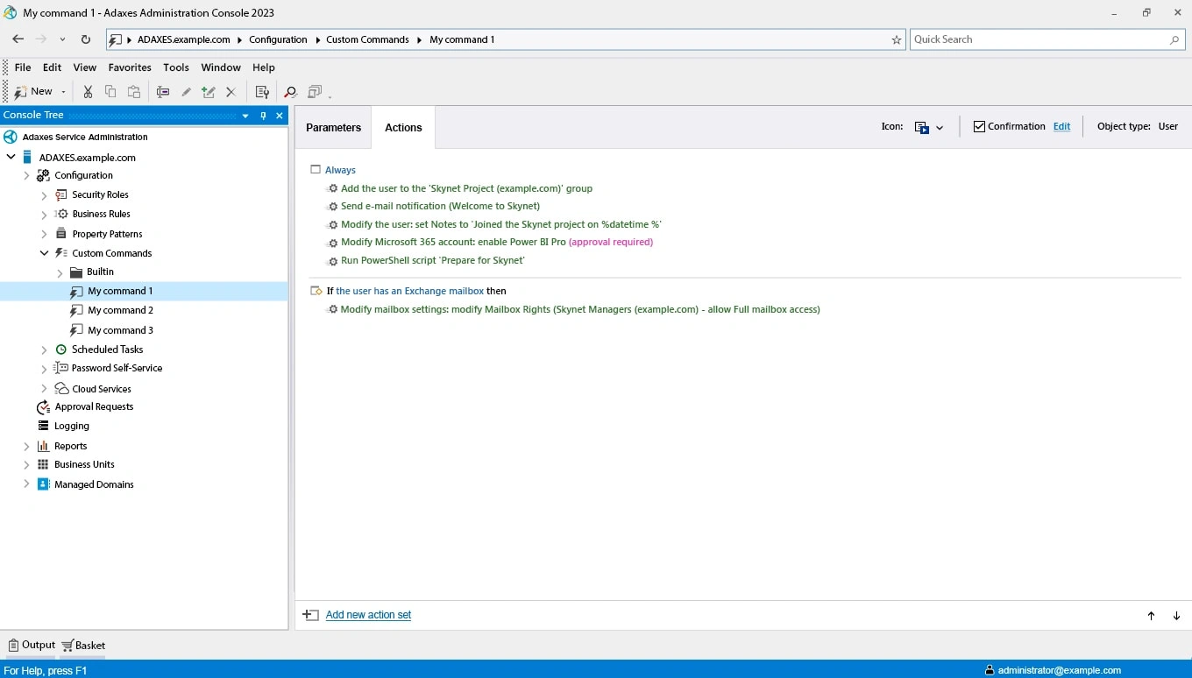Click the favorites star in the address bar
The width and height of the screenshot is (1192, 678).
point(897,39)
